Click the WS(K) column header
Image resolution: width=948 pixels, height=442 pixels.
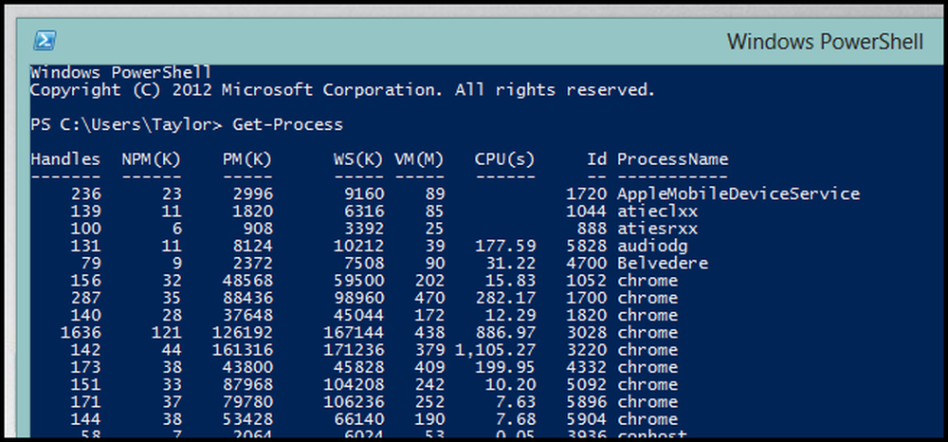pos(358,159)
